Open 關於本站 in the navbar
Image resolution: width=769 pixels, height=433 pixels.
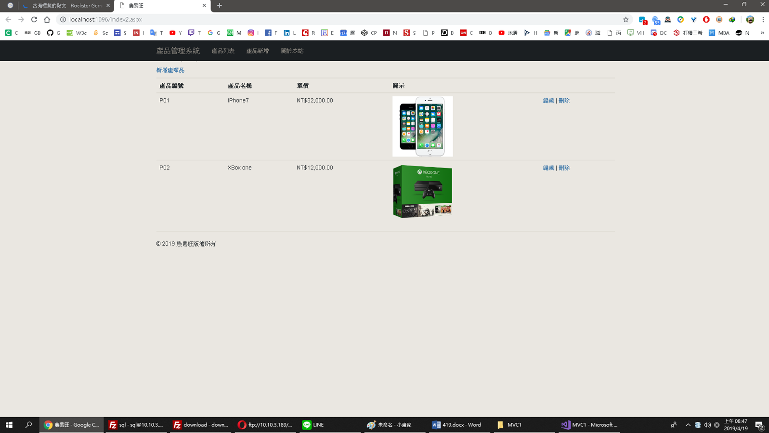(x=292, y=51)
